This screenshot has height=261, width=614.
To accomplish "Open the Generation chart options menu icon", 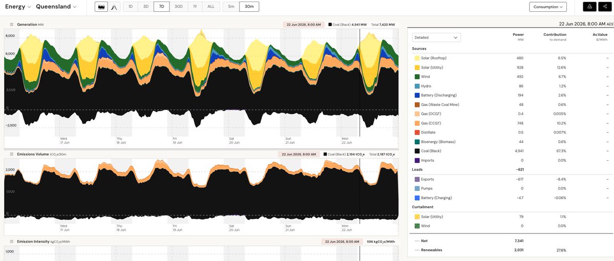I will 11,25.
